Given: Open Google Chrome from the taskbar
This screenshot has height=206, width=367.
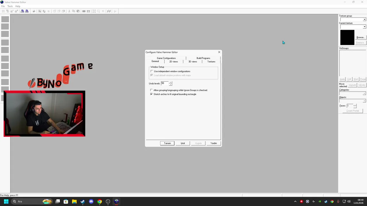Looking at the screenshot, I should pos(99,201).
